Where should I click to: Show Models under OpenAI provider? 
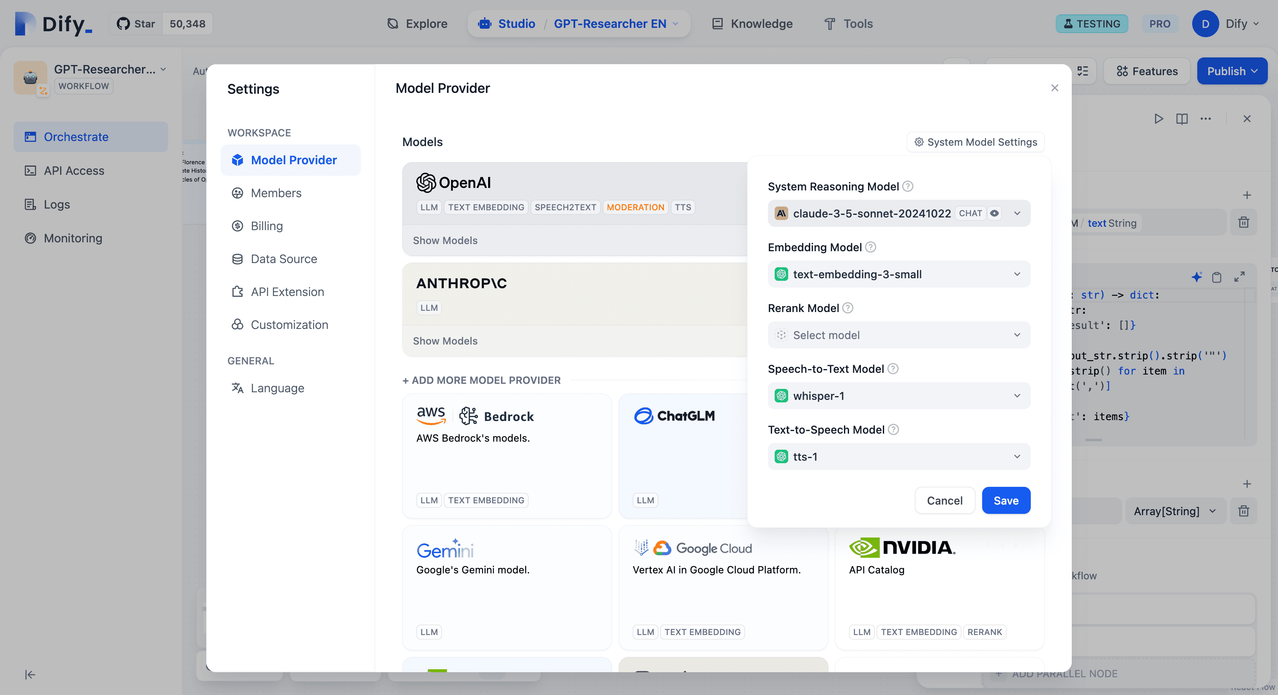pos(445,240)
